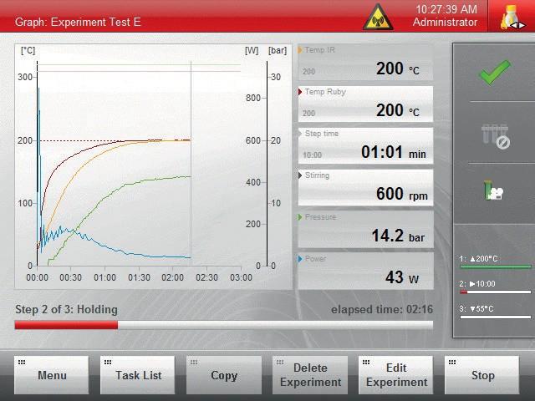Viewport: 535px width, 401px height.
Task: Click the Edit Experiment button
Action: tap(396, 375)
